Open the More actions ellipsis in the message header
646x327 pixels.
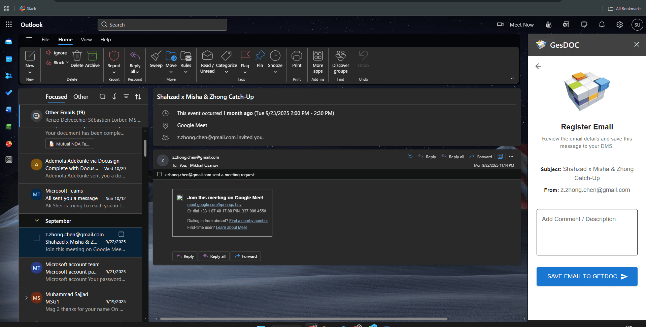pyautogui.click(x=511, y=156)
